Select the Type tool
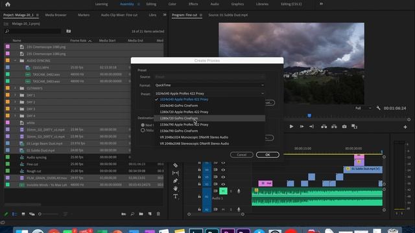The height and width of the screenshot is (233, 415). pyautogui.click(x=176, y=196)
